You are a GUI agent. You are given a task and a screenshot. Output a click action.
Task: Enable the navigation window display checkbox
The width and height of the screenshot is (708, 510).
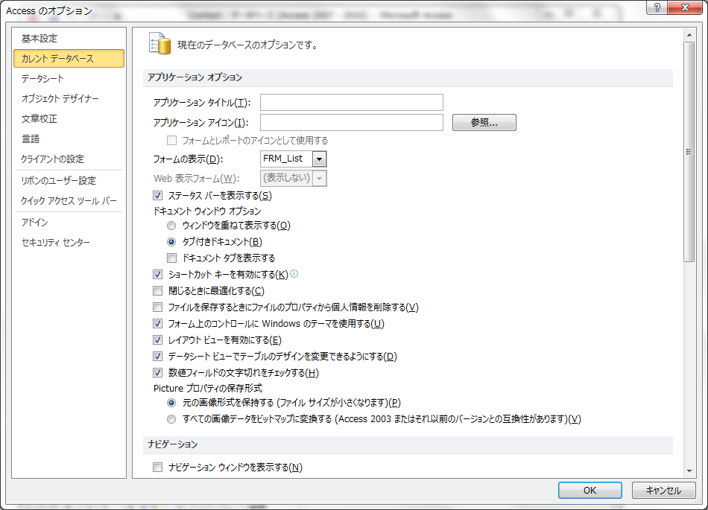pos(157,467)
